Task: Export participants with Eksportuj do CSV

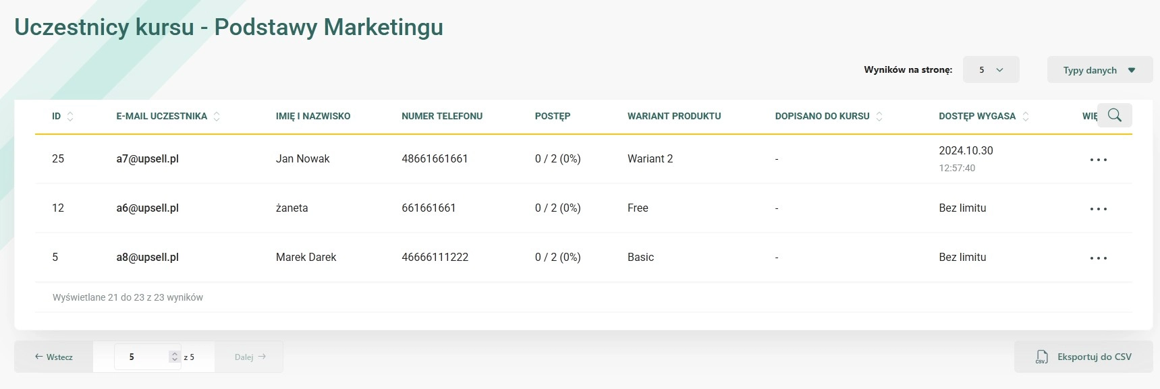Action: click(x=1084, y=357)
